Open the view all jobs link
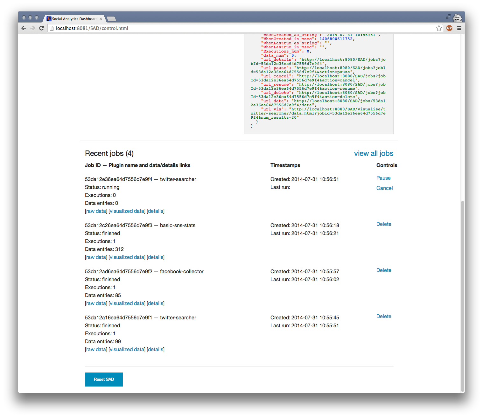 [374, 153]
